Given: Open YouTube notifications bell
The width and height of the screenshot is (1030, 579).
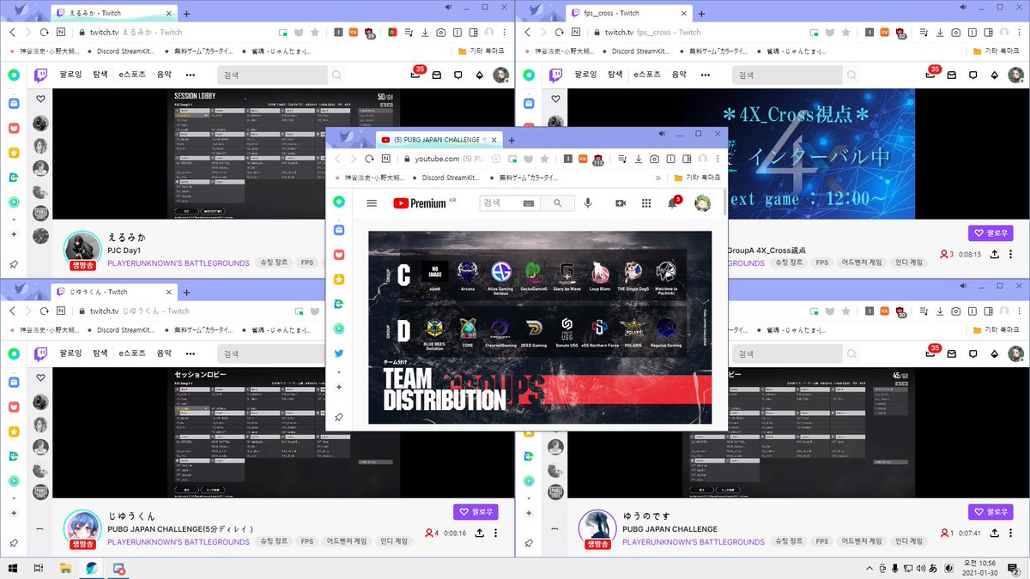Looking at the screenshot, I should (672, 203).
